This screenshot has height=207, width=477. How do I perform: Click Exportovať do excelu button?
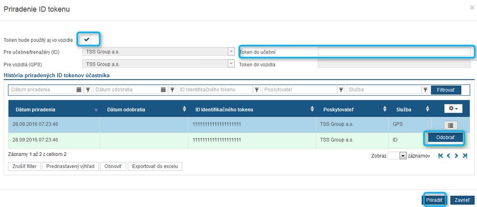(155, 166)
